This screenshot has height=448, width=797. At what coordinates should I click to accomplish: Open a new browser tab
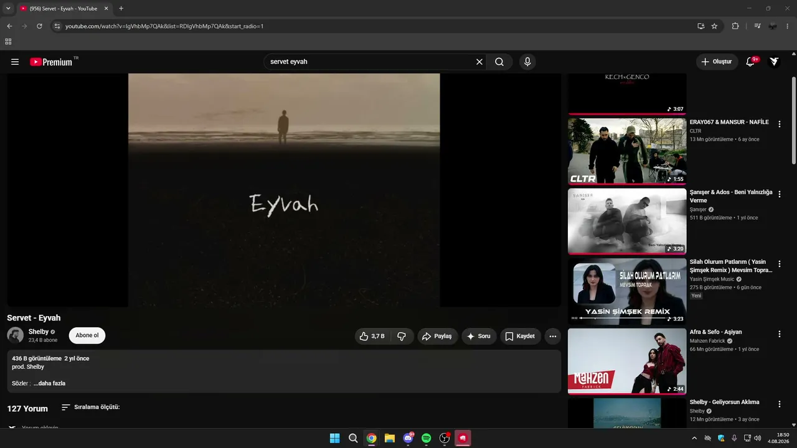(121, 9)
